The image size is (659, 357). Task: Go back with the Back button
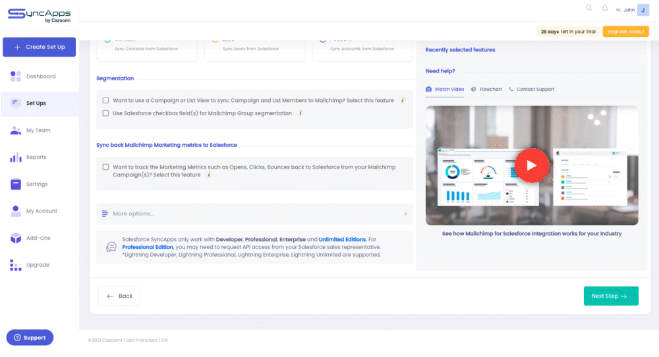[119, 296]
